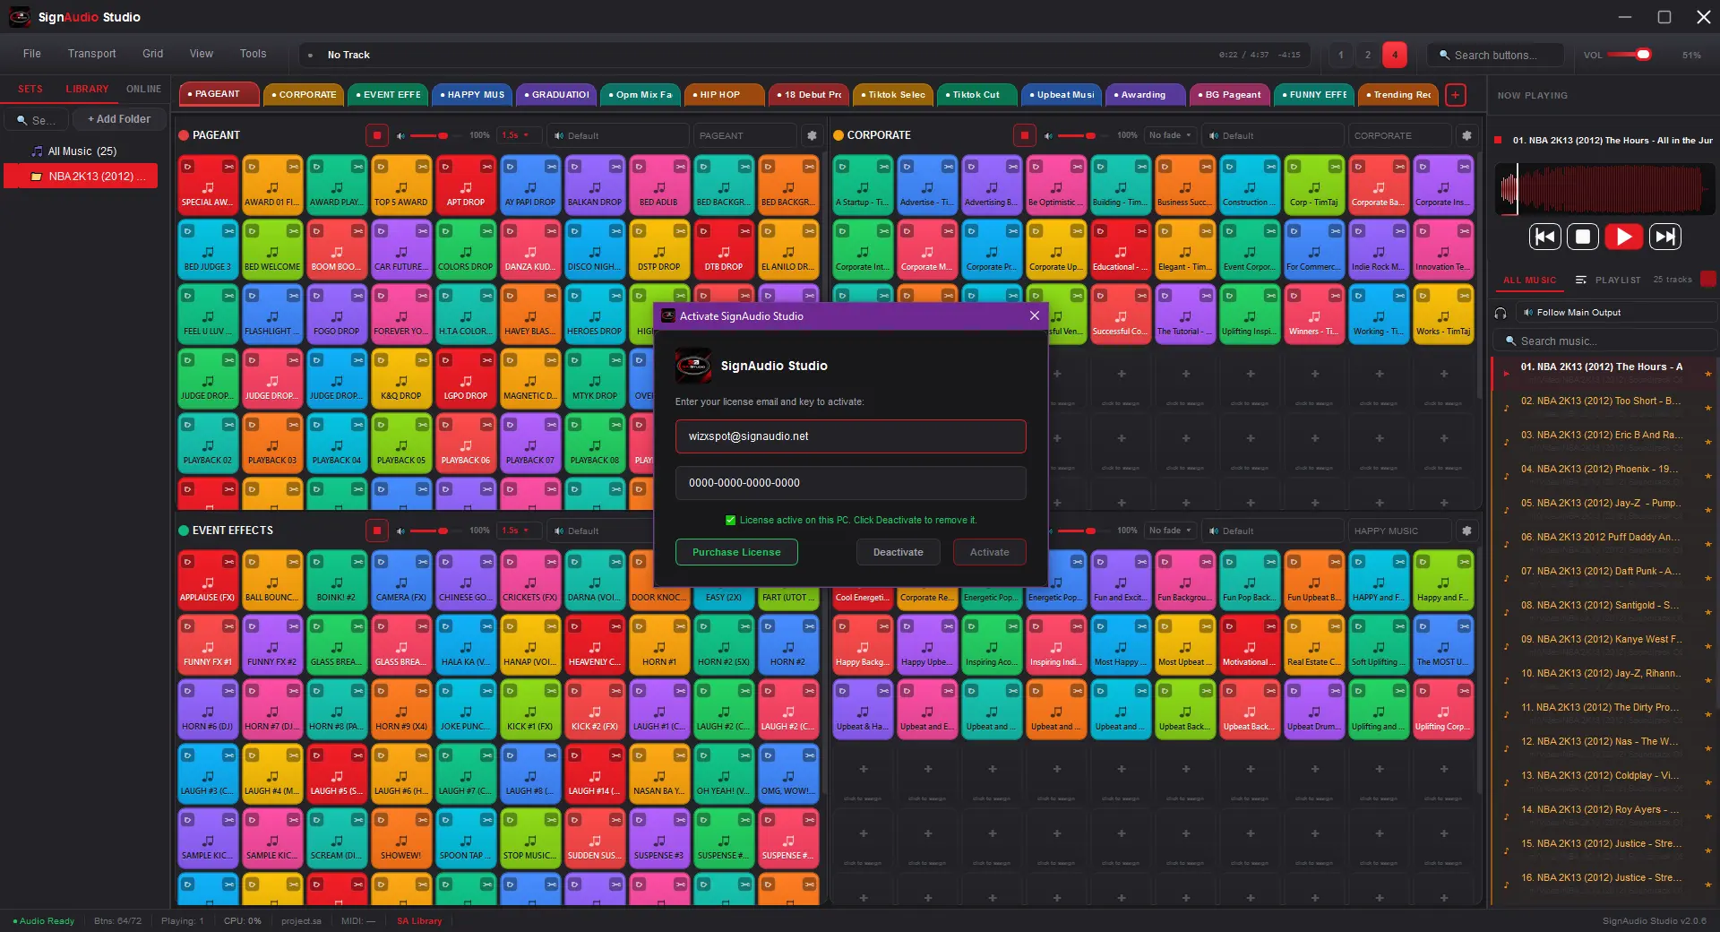1720x932 pixels.
Task: Star track 02 Too Short
Action: click(1708, 408)
